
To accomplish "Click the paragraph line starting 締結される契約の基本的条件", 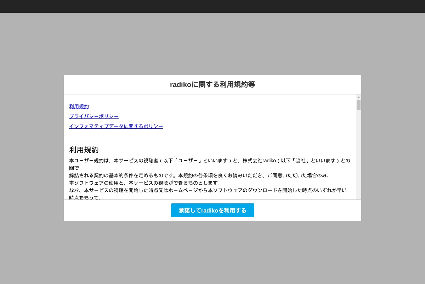I will tap(199, 175).
